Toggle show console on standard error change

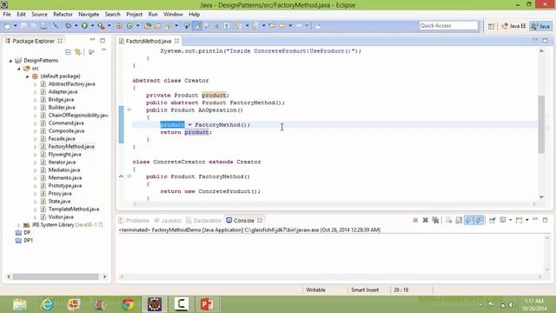click(x=480, y=220)
